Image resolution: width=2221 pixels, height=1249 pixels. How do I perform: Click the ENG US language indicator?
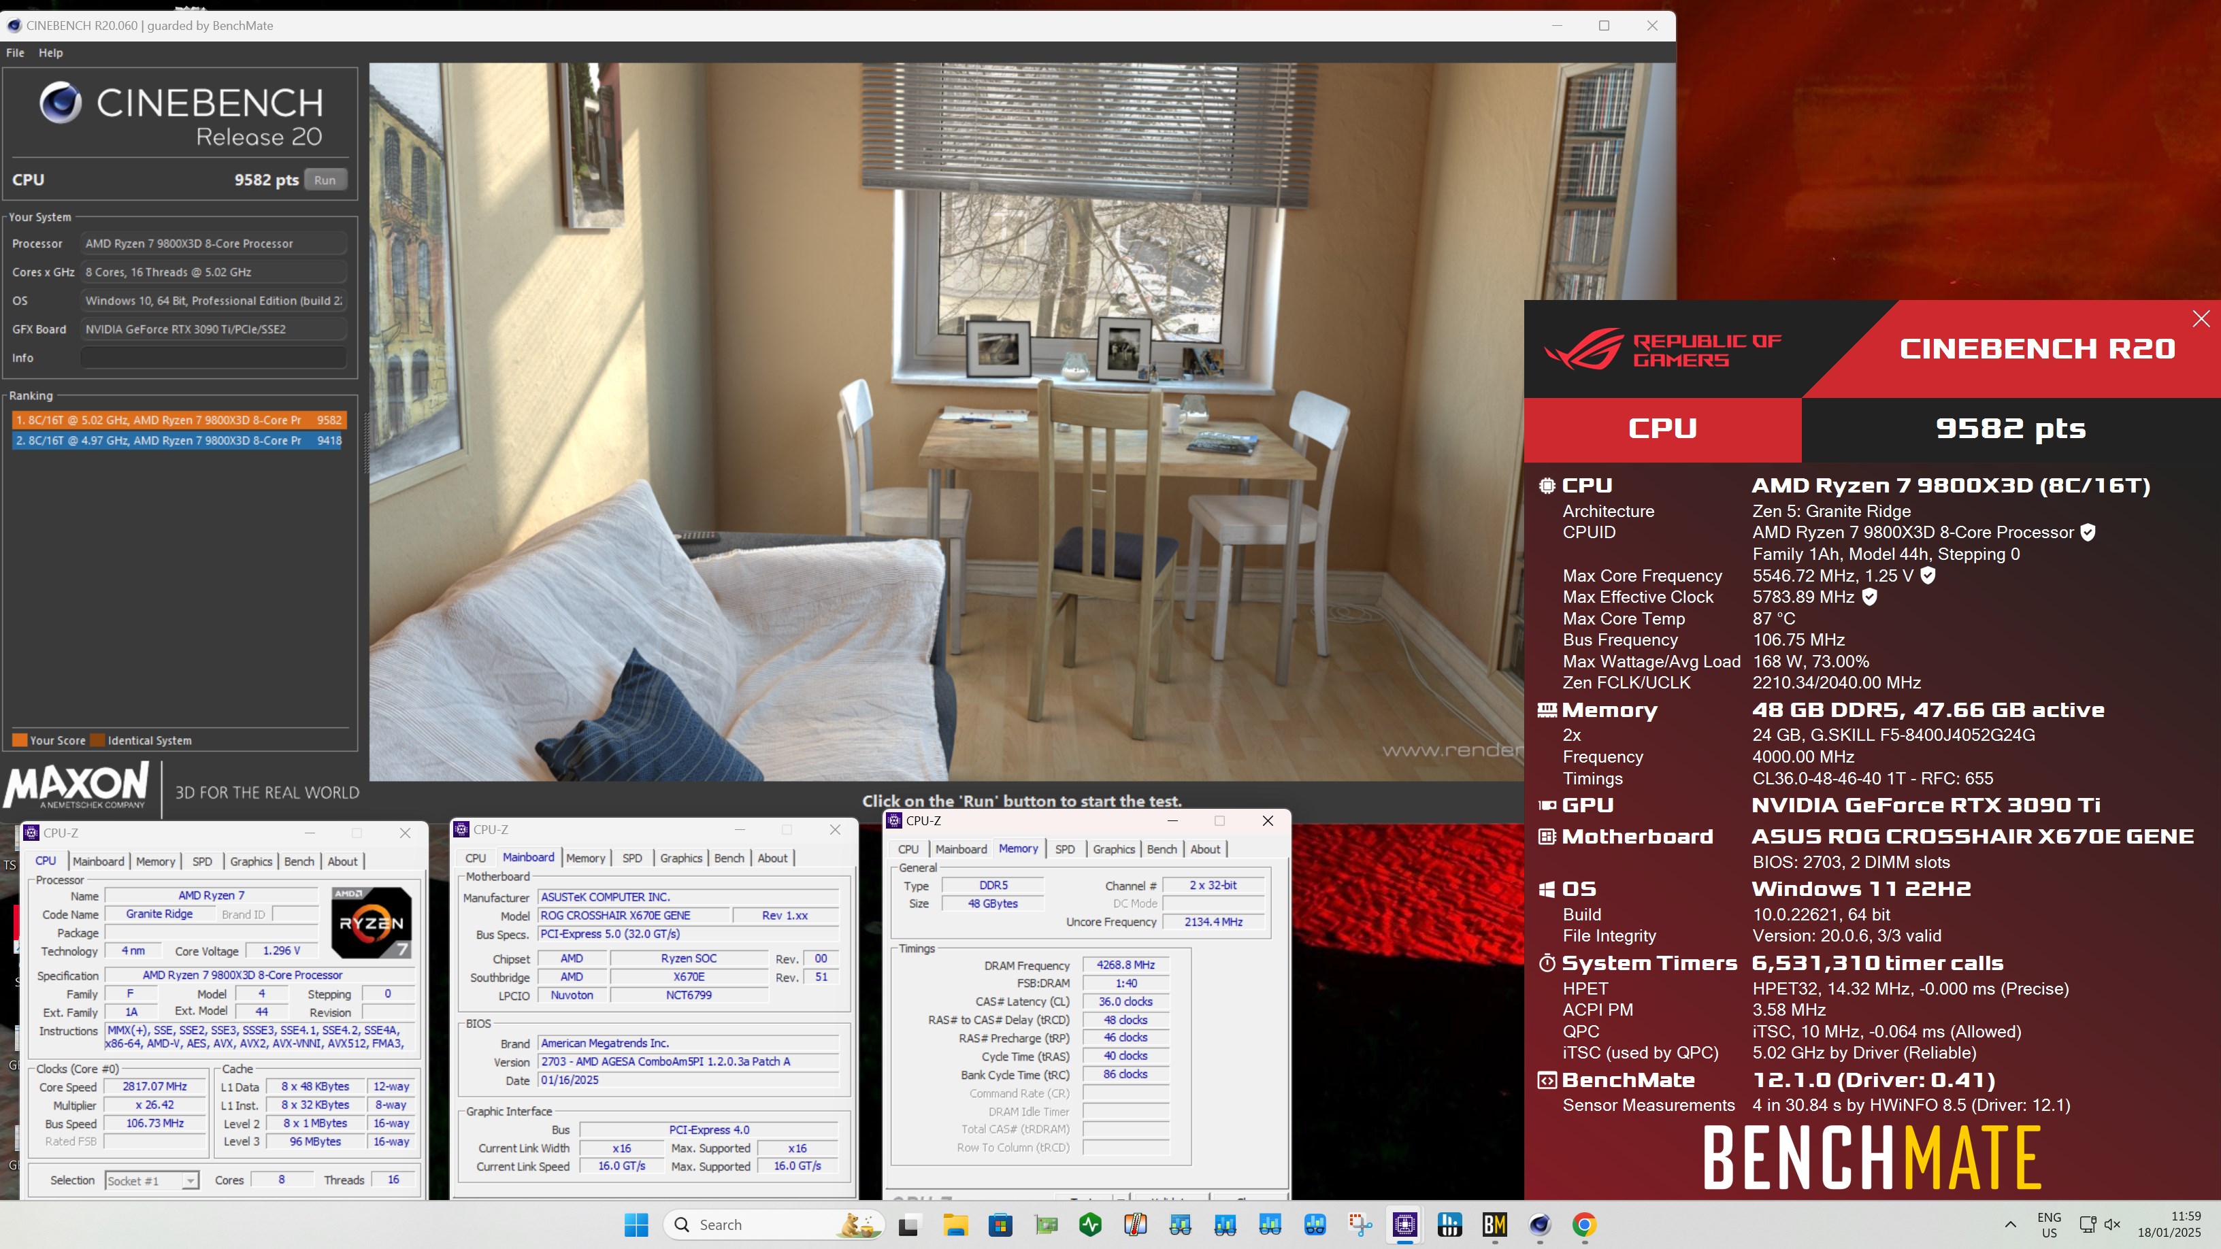coord(2050,1225)
